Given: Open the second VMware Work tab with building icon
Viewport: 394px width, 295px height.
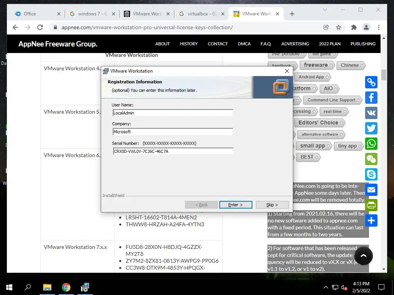Looking at the screenshot, I should [x=147, y=14].
